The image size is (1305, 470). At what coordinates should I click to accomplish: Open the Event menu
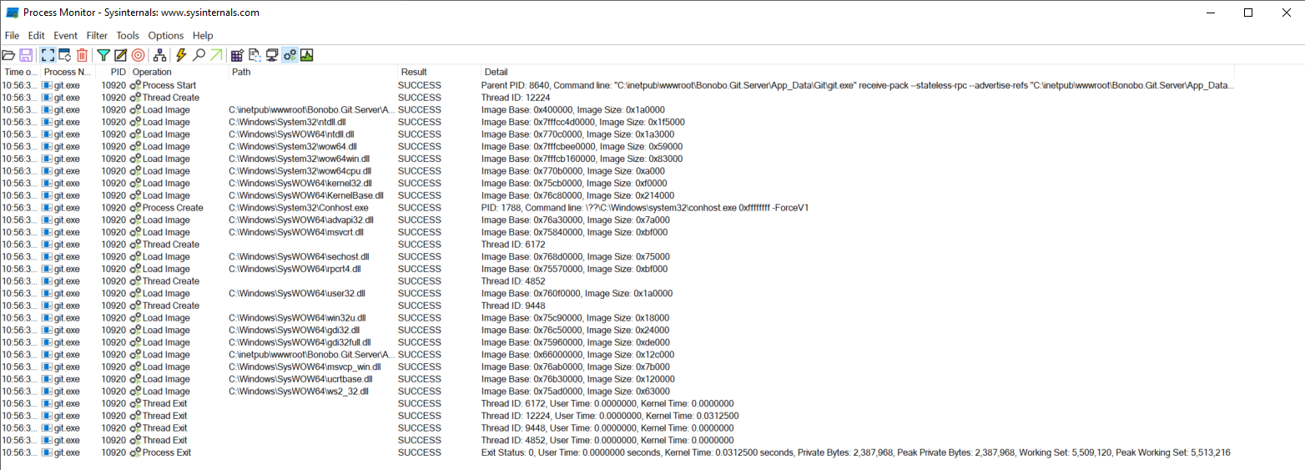click(65, 36)
